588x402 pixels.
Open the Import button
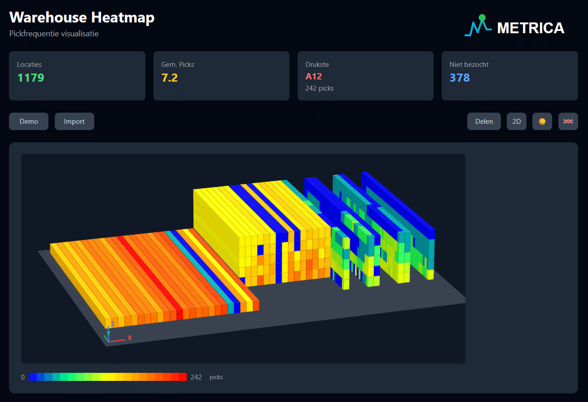coord(74,121)
